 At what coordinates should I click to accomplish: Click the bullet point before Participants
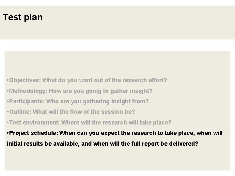coord(8,101)
